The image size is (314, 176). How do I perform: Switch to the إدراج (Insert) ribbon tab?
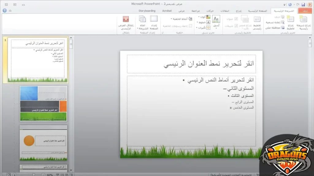[x=239, y=11]
